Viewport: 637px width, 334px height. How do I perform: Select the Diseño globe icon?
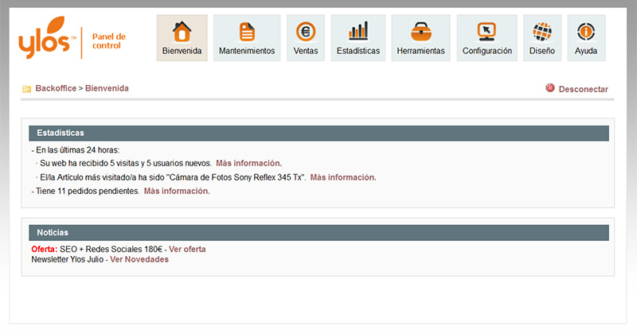542,32
